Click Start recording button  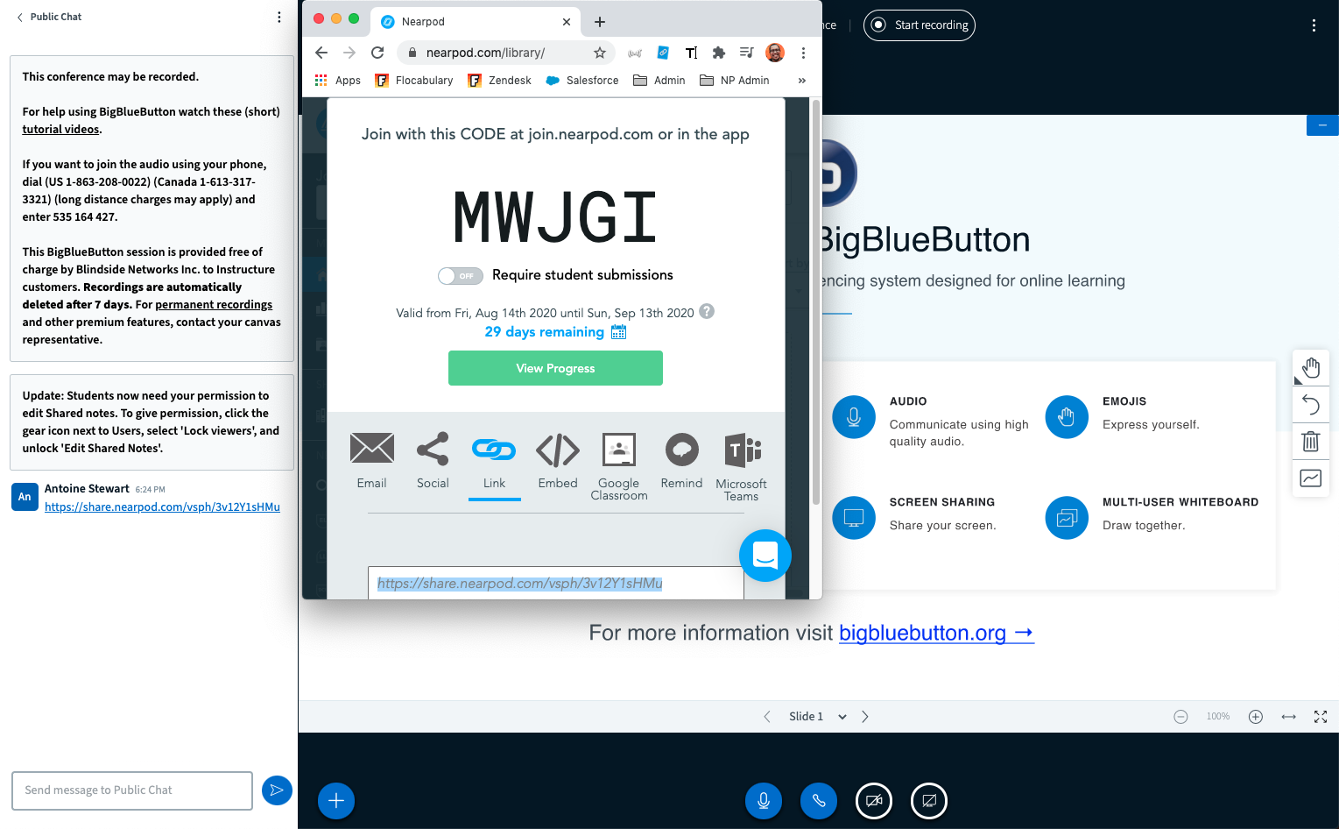[920, 25]
